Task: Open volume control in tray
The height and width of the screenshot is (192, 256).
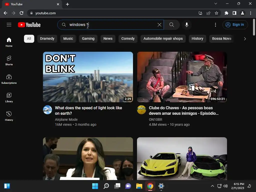Action: tap(225, 186)
